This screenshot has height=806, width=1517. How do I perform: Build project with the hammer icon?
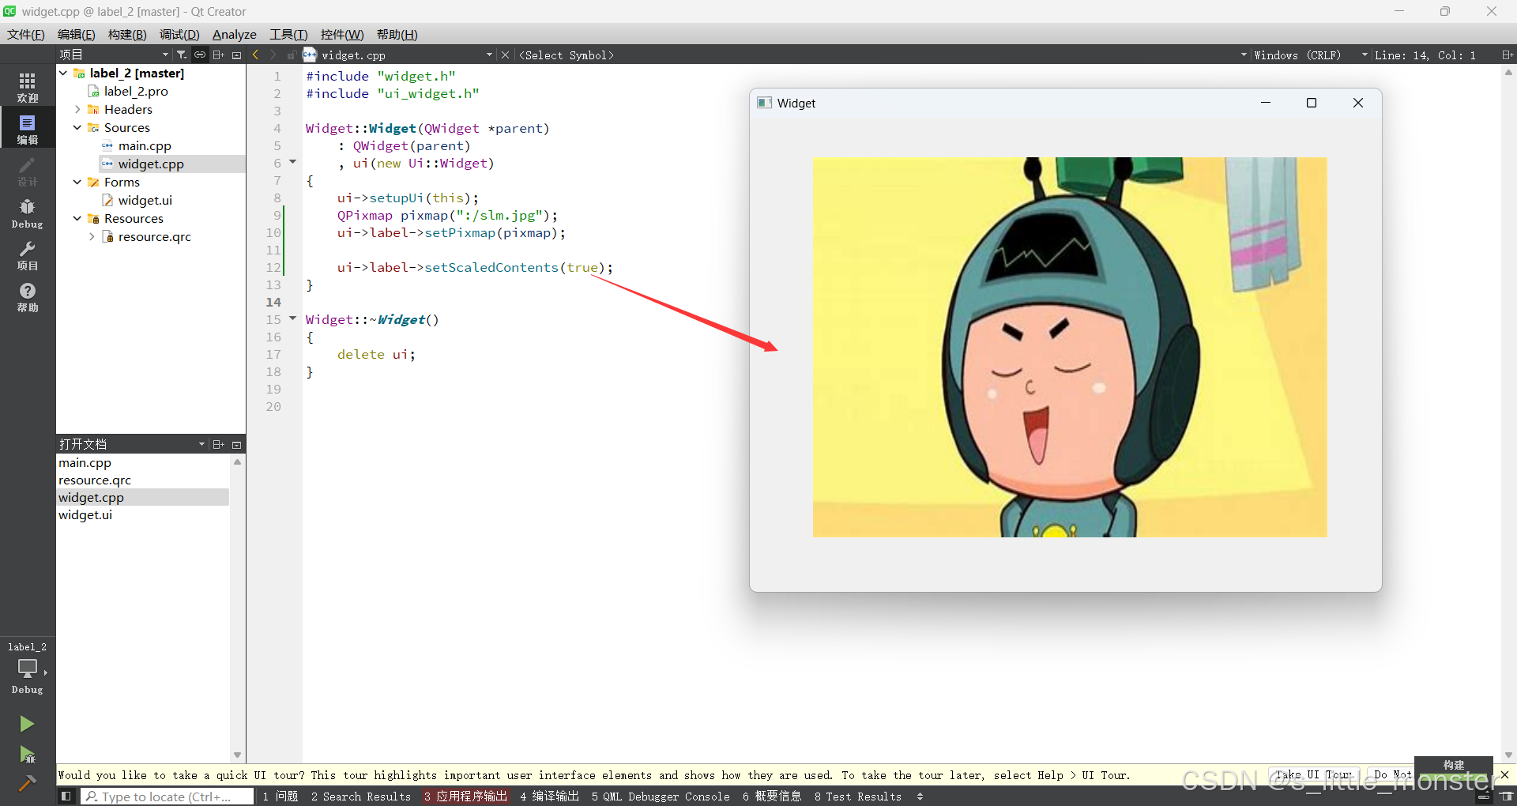(x=27, y=783)
